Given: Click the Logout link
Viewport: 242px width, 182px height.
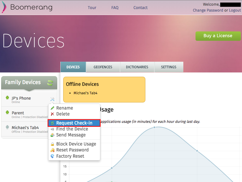Looking at the screenshot, I should tap(235, 10).
